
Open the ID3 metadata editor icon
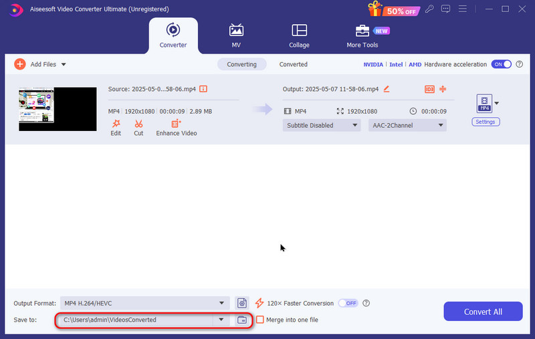(x=429, y=89)
